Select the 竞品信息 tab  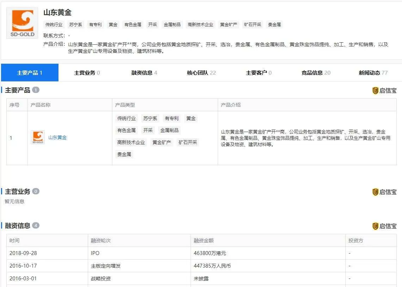coord(316,73)
